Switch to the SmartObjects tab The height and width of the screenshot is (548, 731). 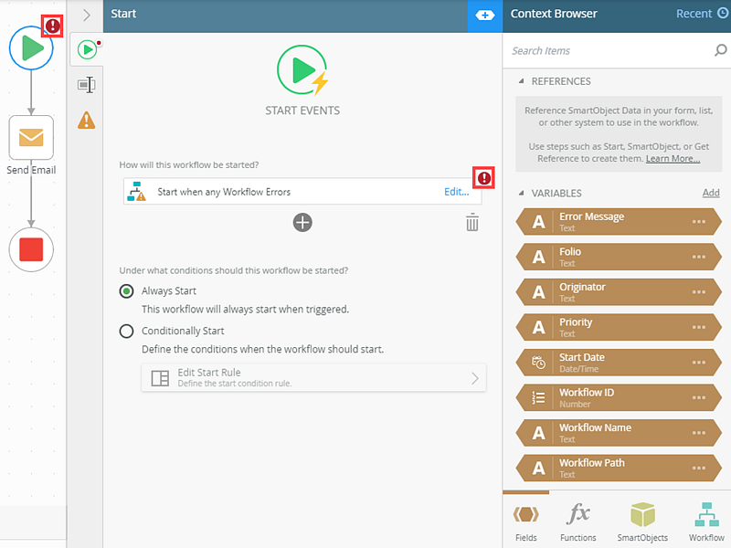tap(642, 522)
